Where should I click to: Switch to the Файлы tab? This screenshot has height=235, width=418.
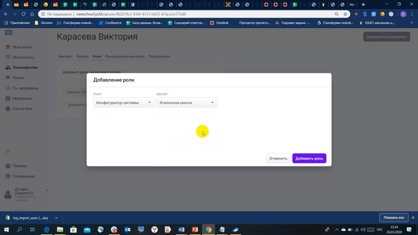coord(82,57)
